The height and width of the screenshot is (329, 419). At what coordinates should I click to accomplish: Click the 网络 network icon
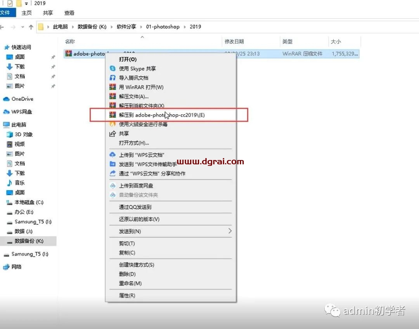coord(6,267)
